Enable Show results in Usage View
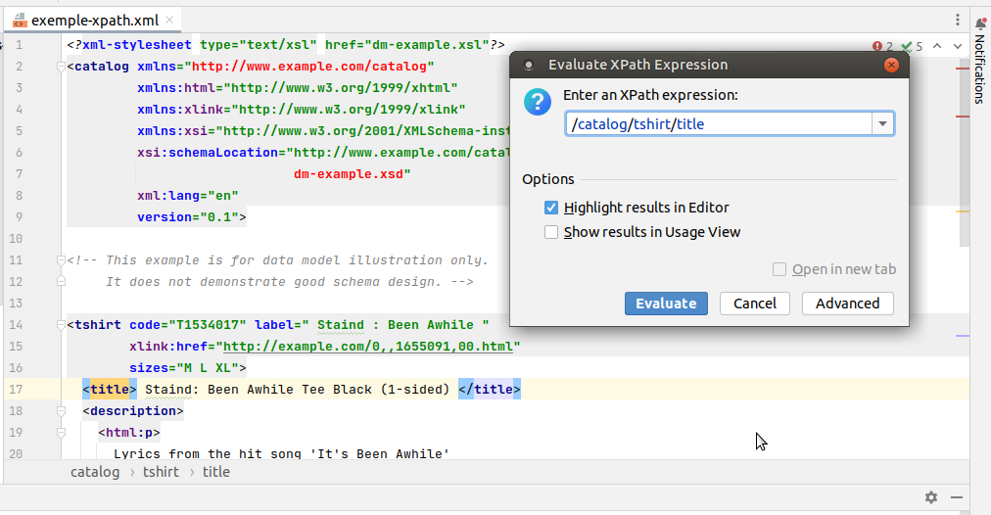Viewport: 991px width, 515px height. [551, 232]
